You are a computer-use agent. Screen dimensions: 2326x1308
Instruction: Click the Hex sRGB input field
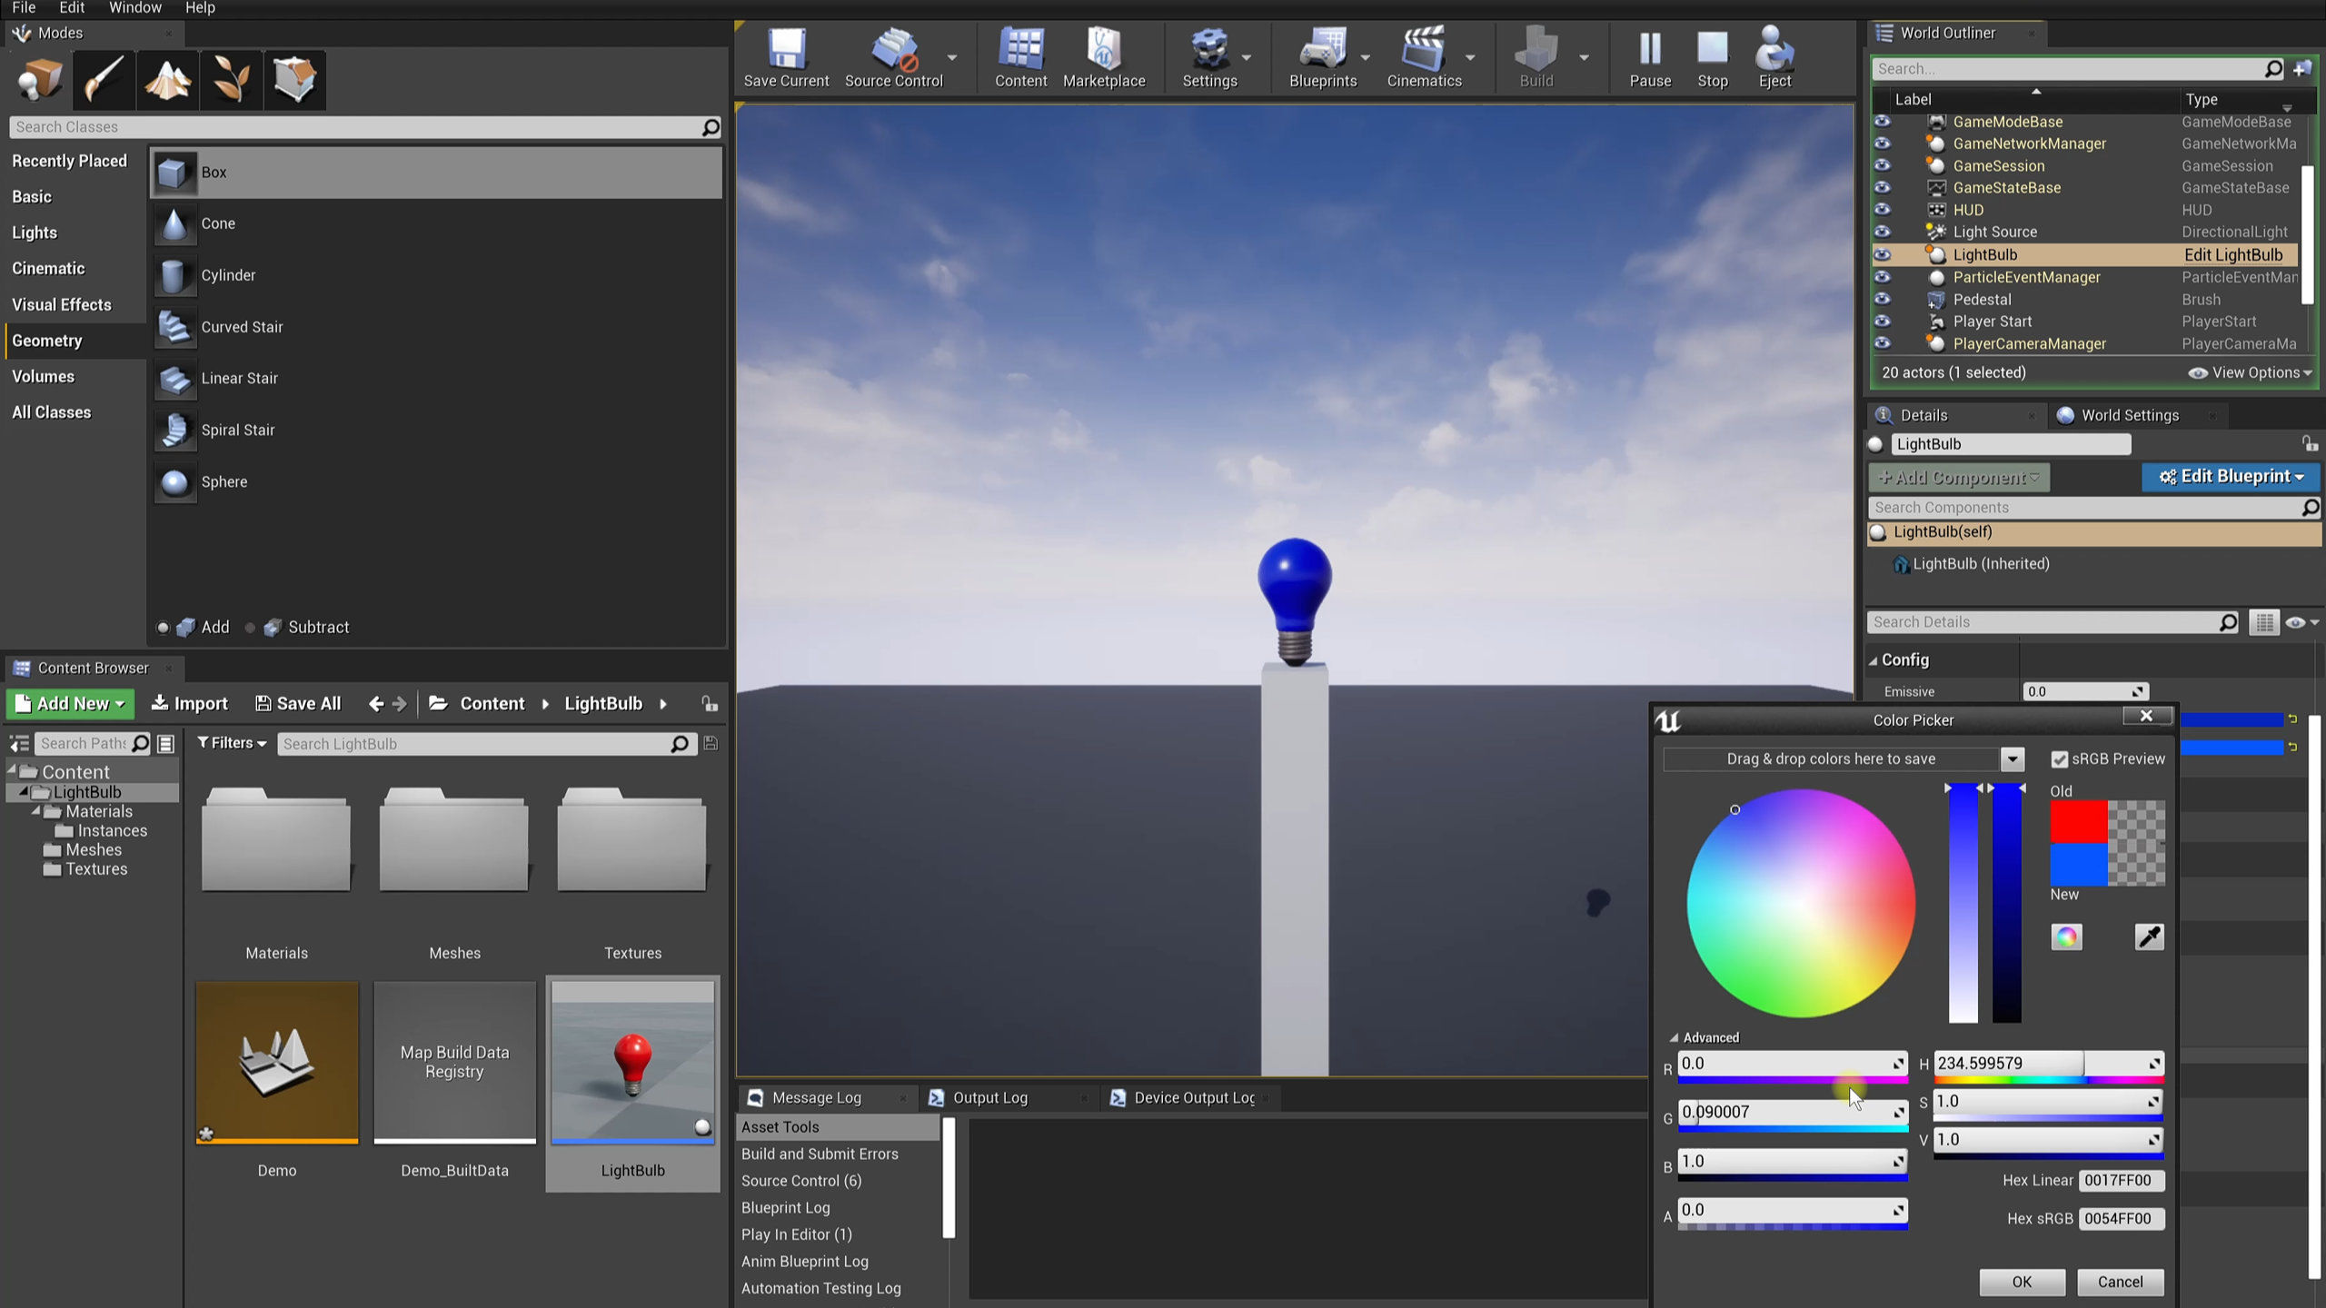click(2122, 1219)
